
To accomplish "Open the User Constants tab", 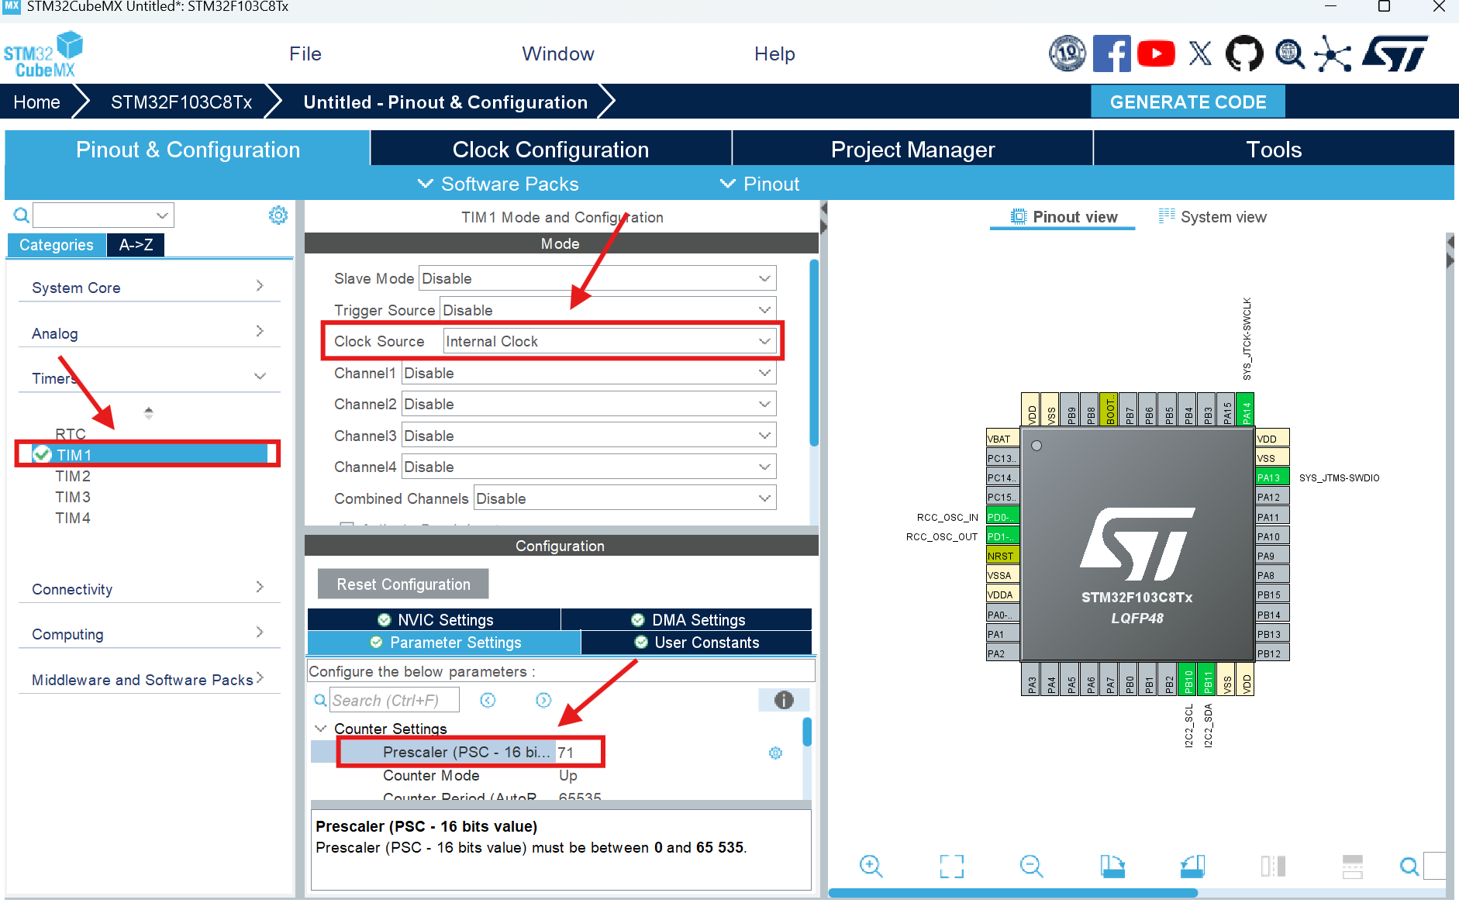I will click(x=697, y=642).
